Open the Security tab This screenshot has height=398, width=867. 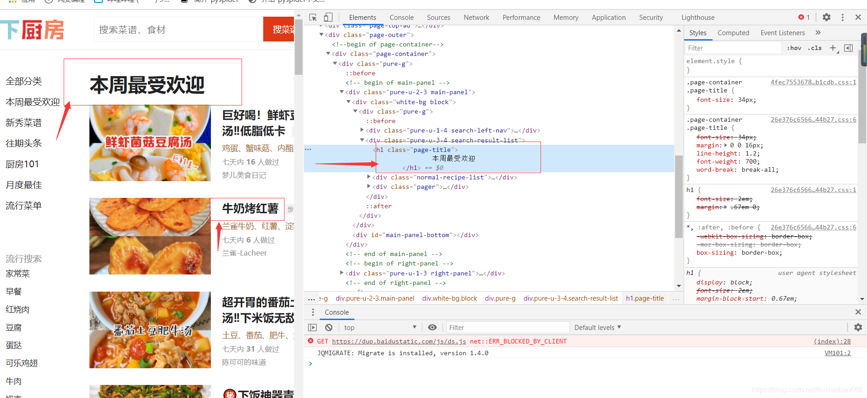pos(651,18)
